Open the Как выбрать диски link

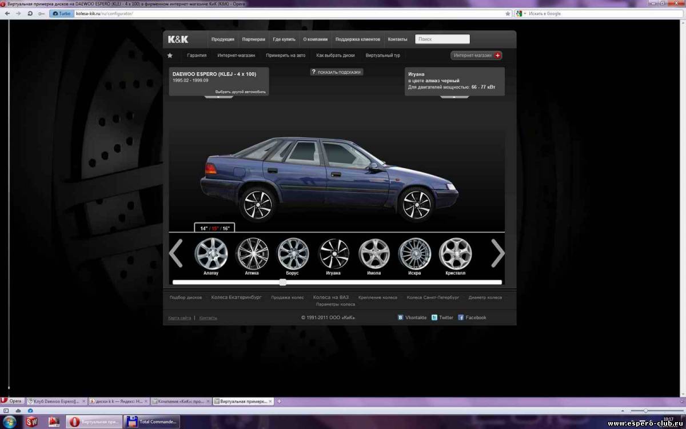(336, 55)
